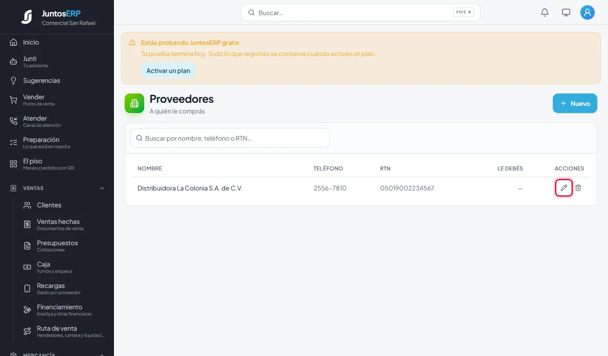Click the Atender phone icon
This screenshot has width=608, height=356.
(x=13, y=121)
